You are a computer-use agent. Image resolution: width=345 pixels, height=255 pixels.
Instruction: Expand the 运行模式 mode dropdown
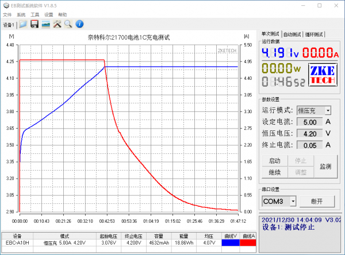[x=328, y=110]
